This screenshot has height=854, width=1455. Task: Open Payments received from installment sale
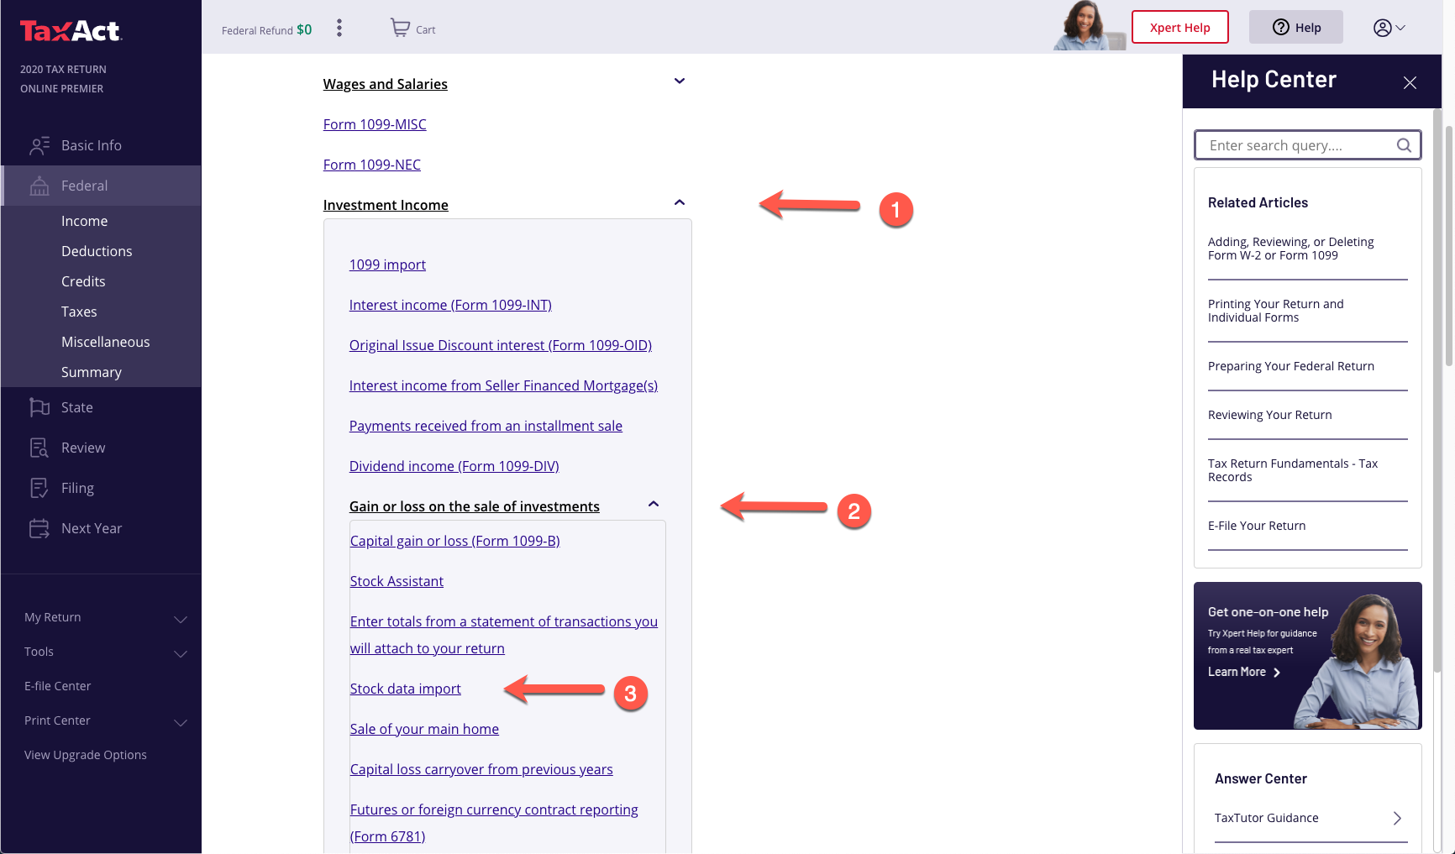point(486,426)
